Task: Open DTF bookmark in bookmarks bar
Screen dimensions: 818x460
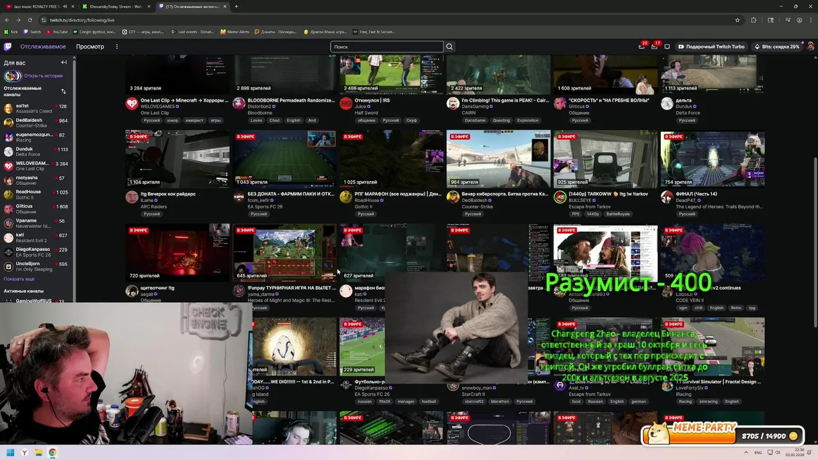Action: pos(144,32)
